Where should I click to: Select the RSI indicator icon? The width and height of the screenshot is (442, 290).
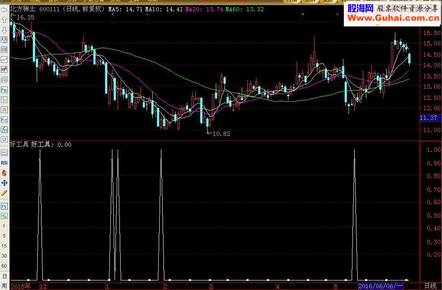tap(4, 163)
